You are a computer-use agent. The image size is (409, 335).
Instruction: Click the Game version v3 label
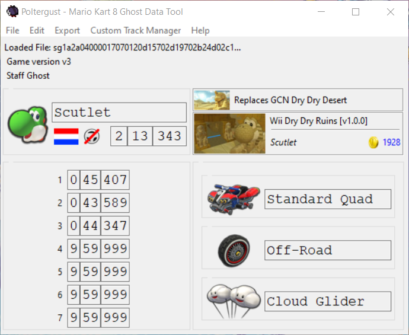39,62
